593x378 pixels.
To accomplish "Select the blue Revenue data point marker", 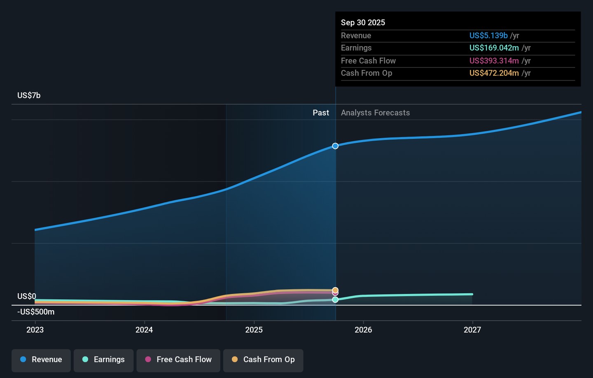I will tap(335, 146).
